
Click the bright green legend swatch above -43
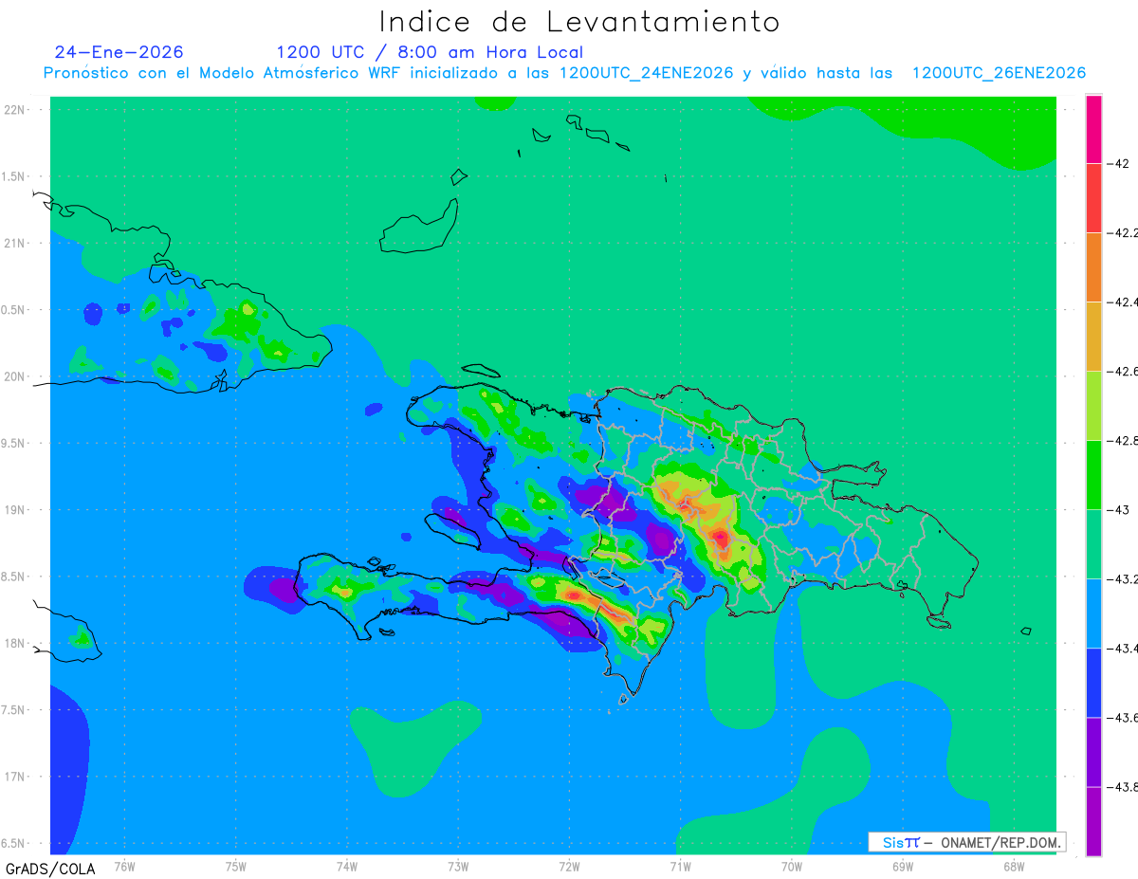pyautogui.click(x=1093, y=475)
